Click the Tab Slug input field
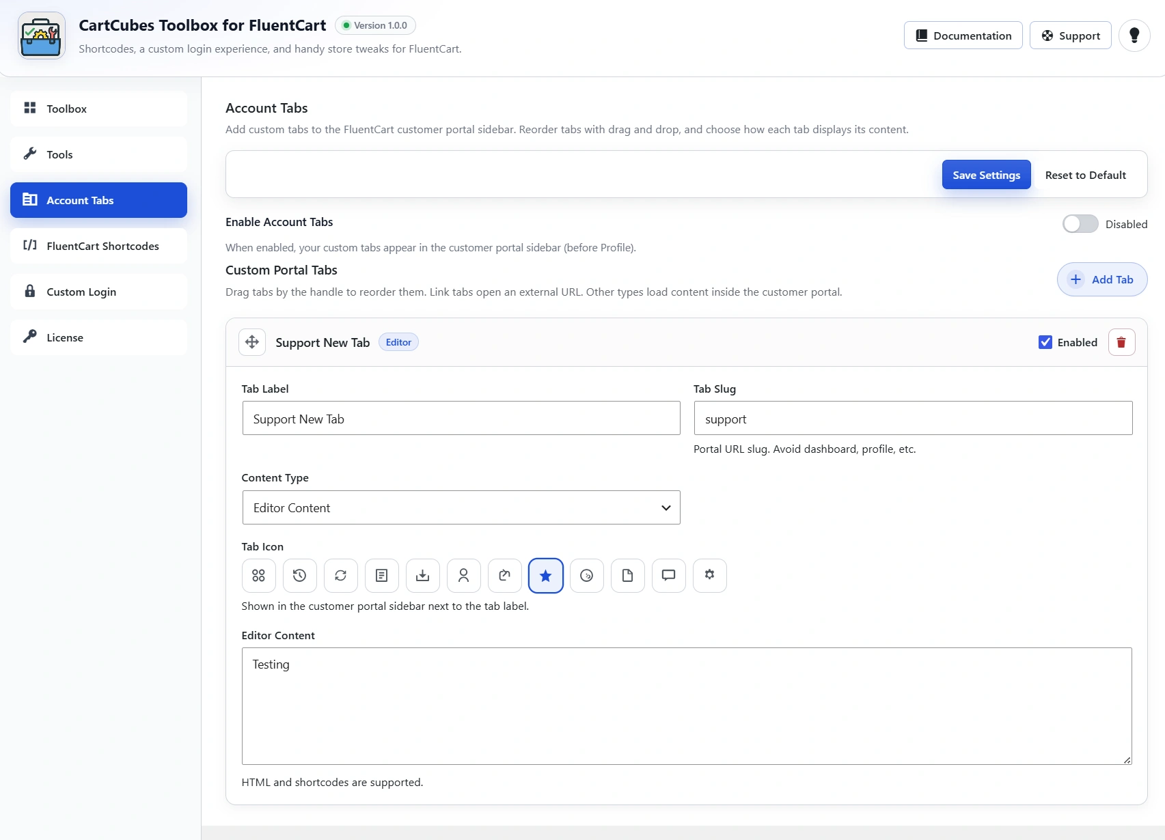This screenshot has width=1165, height=840. [913, 418]
